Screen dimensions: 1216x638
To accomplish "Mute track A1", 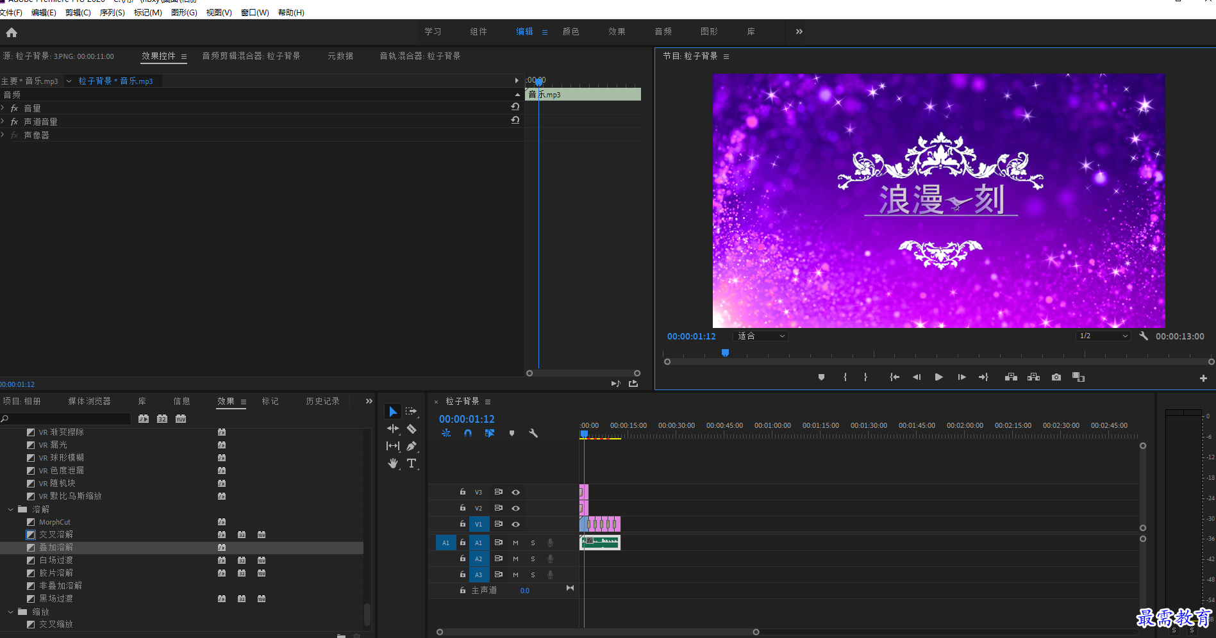I will (515, 543).
